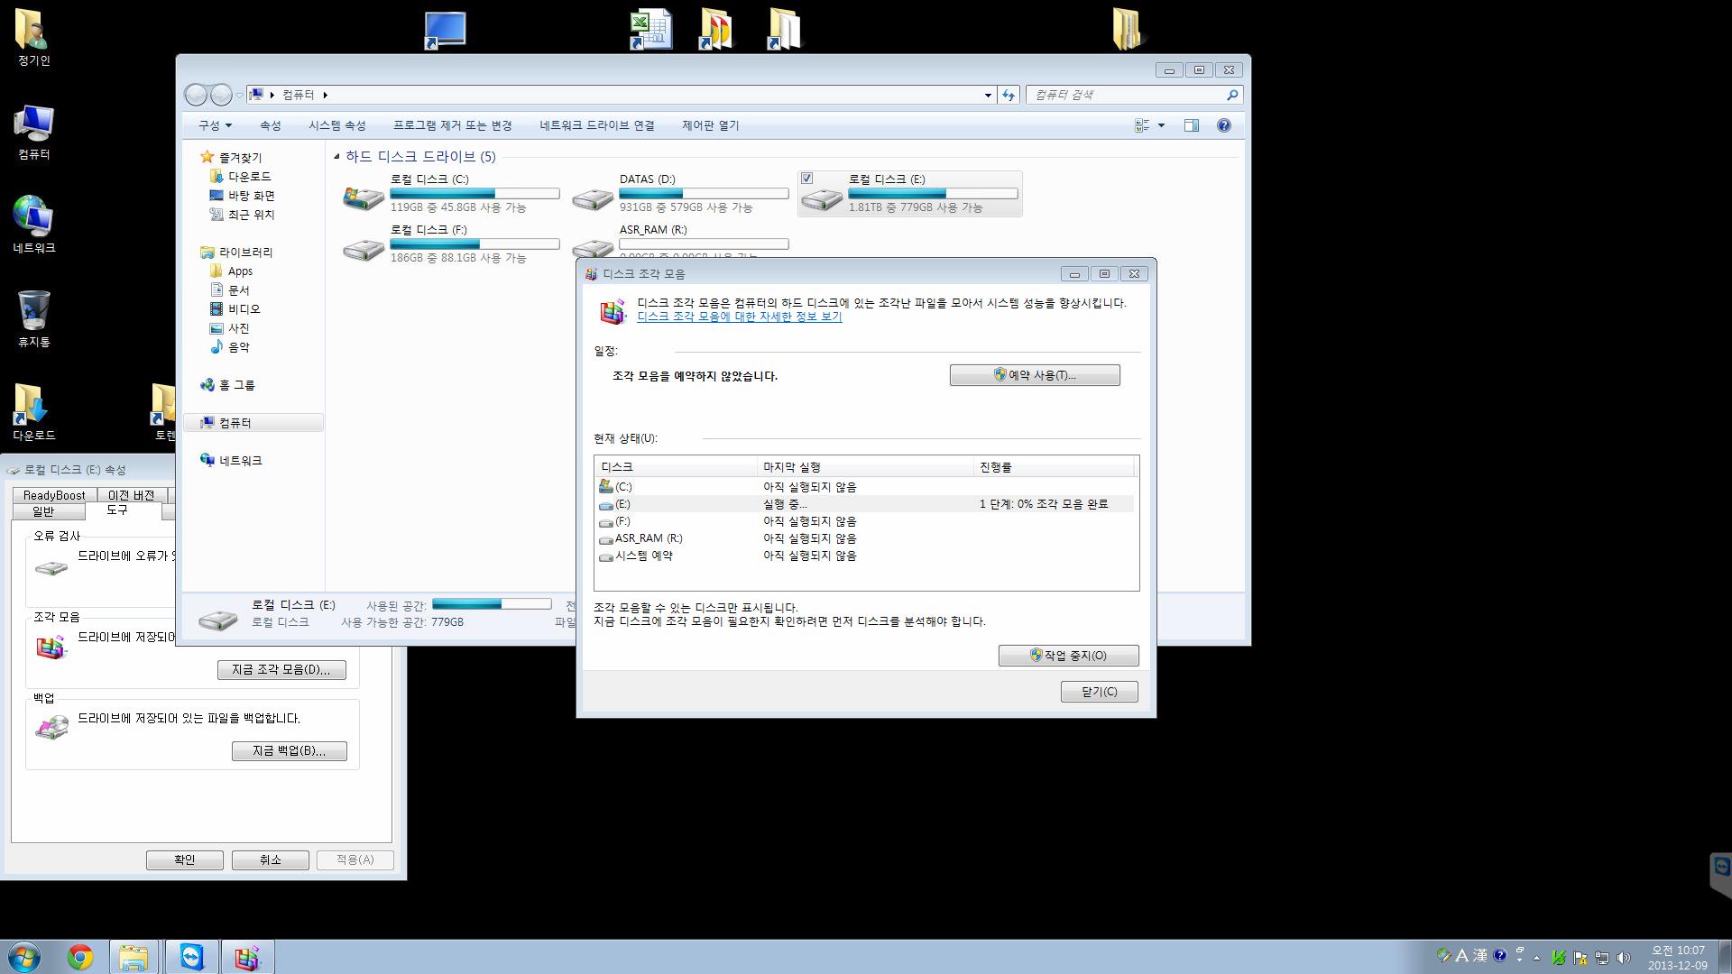Switch to the 일반 tab
Viewport: 1732px width, 974px height.
click(x=43, y=511)
